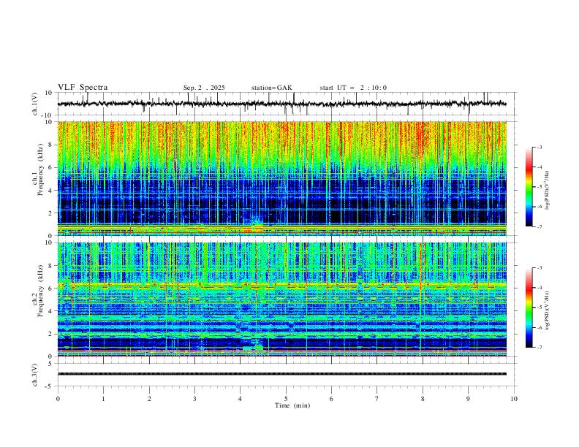Click the "2" frequency tick on the ch.2 spectrogram
This screenshot has width=579, height=447.
click(x=52, y=334)
